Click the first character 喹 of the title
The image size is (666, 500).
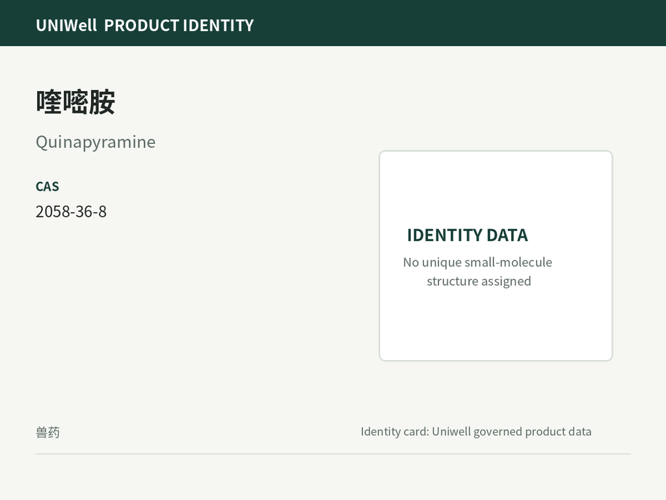point(49,102)
